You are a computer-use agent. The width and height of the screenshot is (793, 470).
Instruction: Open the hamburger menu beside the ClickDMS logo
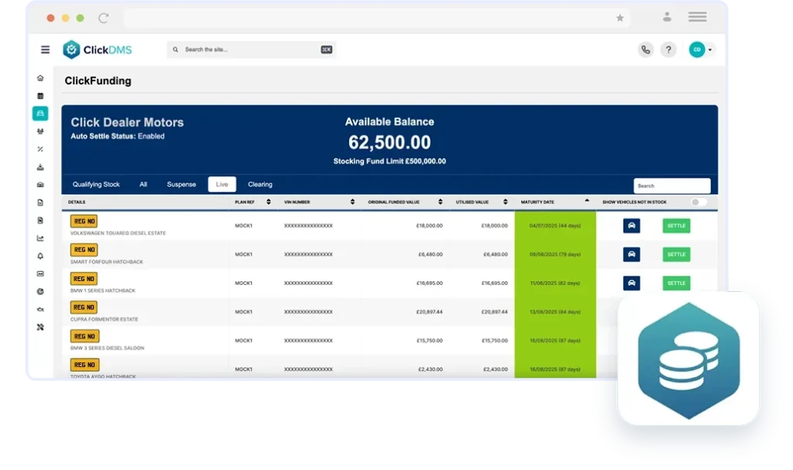click(x=45, y=50)
